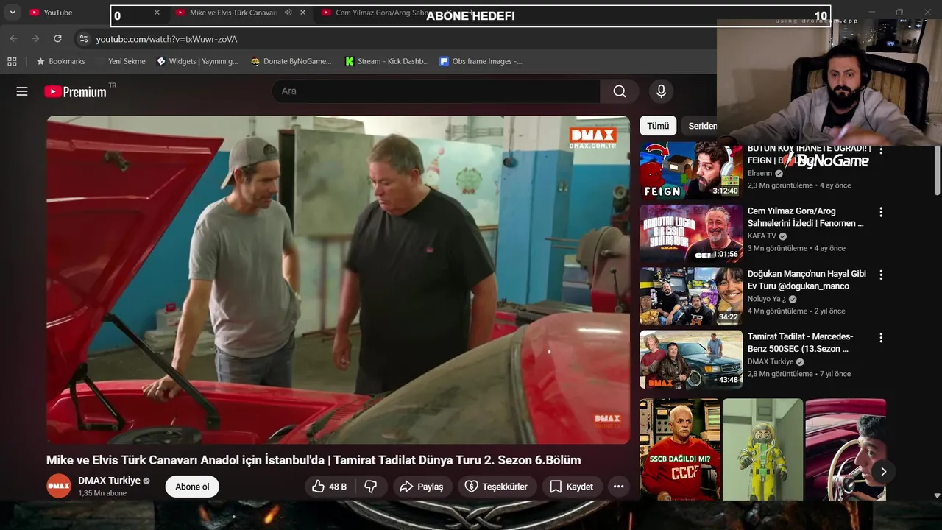Image resolution: width=942 pixels, height=530 pixels.
Task: Open Stream Kick Dashboard bookmark
Action: pos(387,61)
